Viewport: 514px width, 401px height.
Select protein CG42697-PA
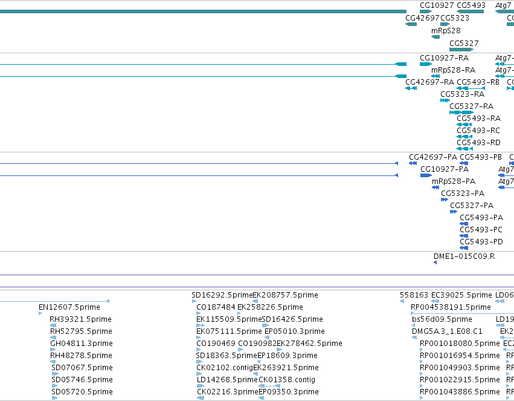[x=413, y=163]
